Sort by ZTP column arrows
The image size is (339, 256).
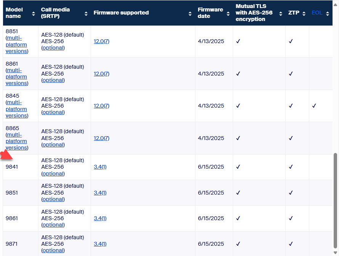304,13
